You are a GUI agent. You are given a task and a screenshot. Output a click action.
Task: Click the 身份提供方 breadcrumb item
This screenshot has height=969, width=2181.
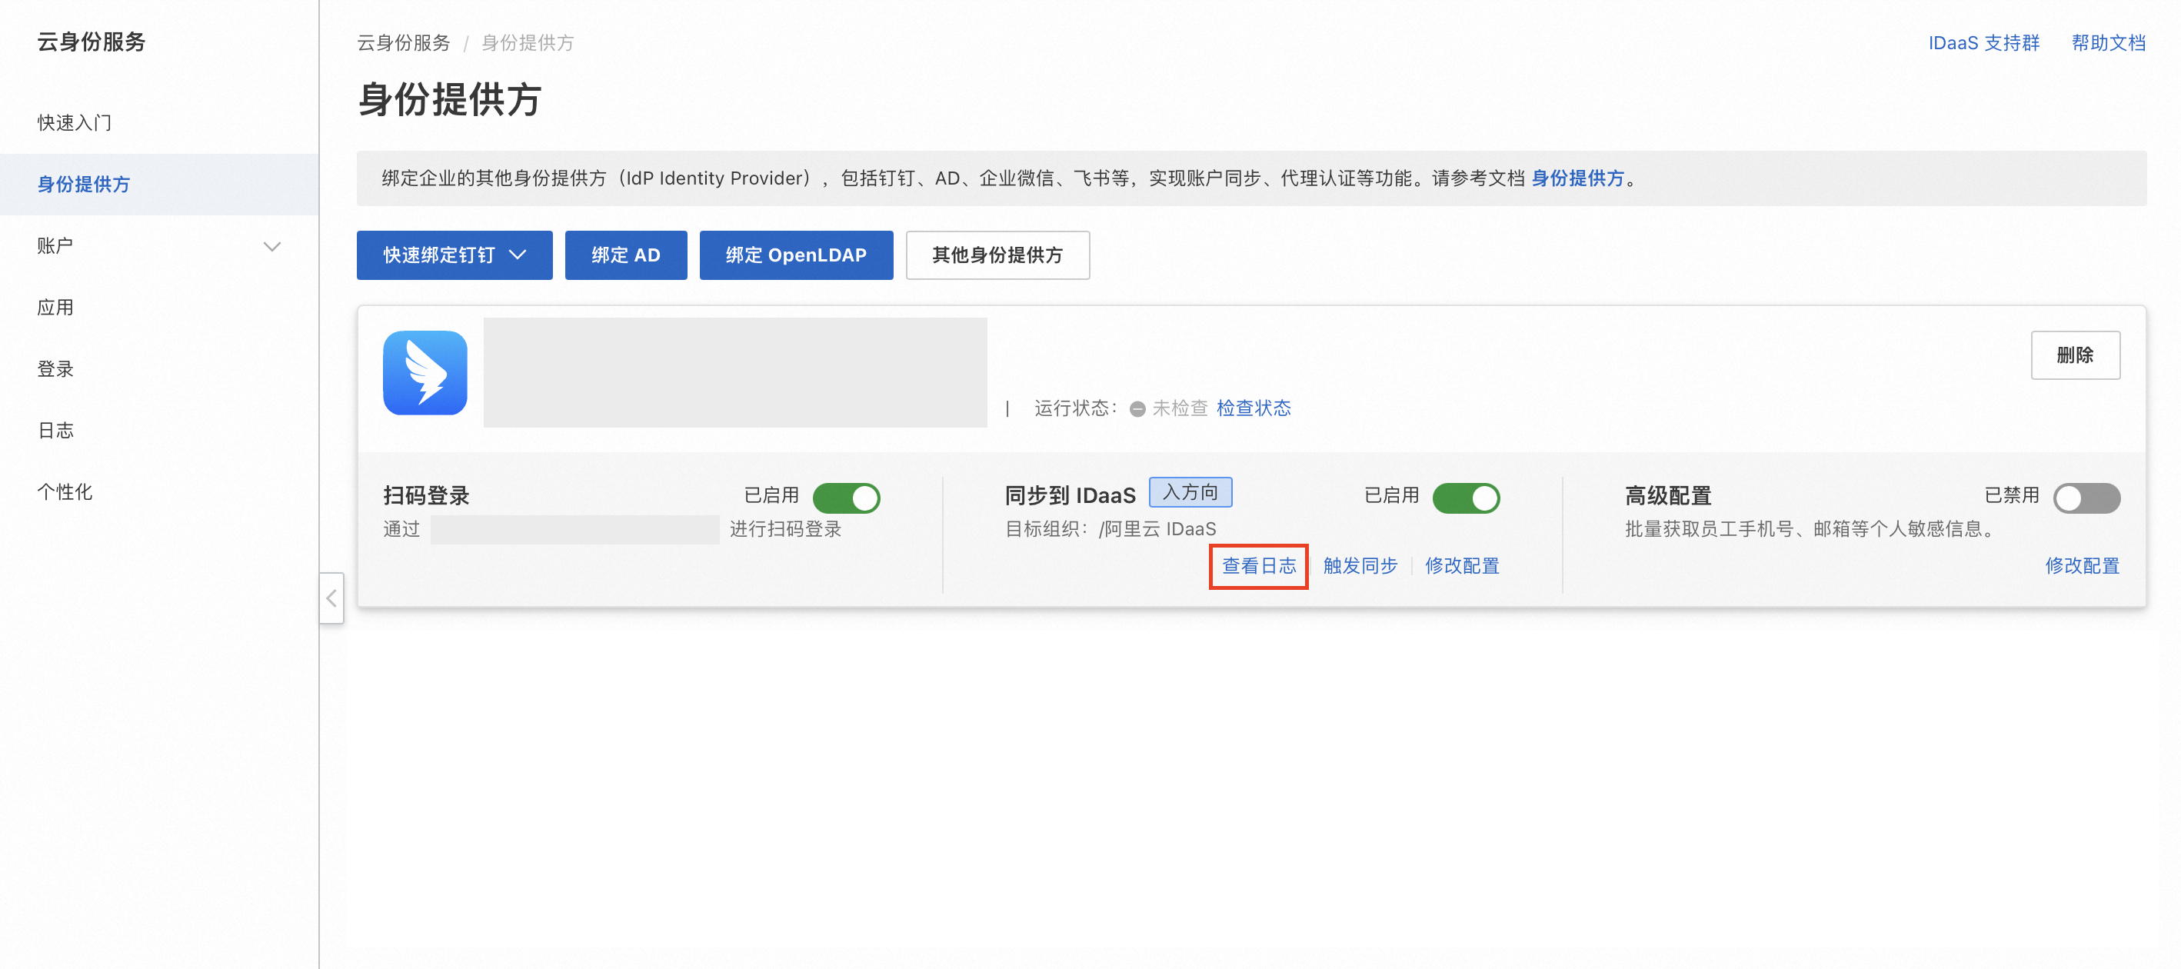528,43
